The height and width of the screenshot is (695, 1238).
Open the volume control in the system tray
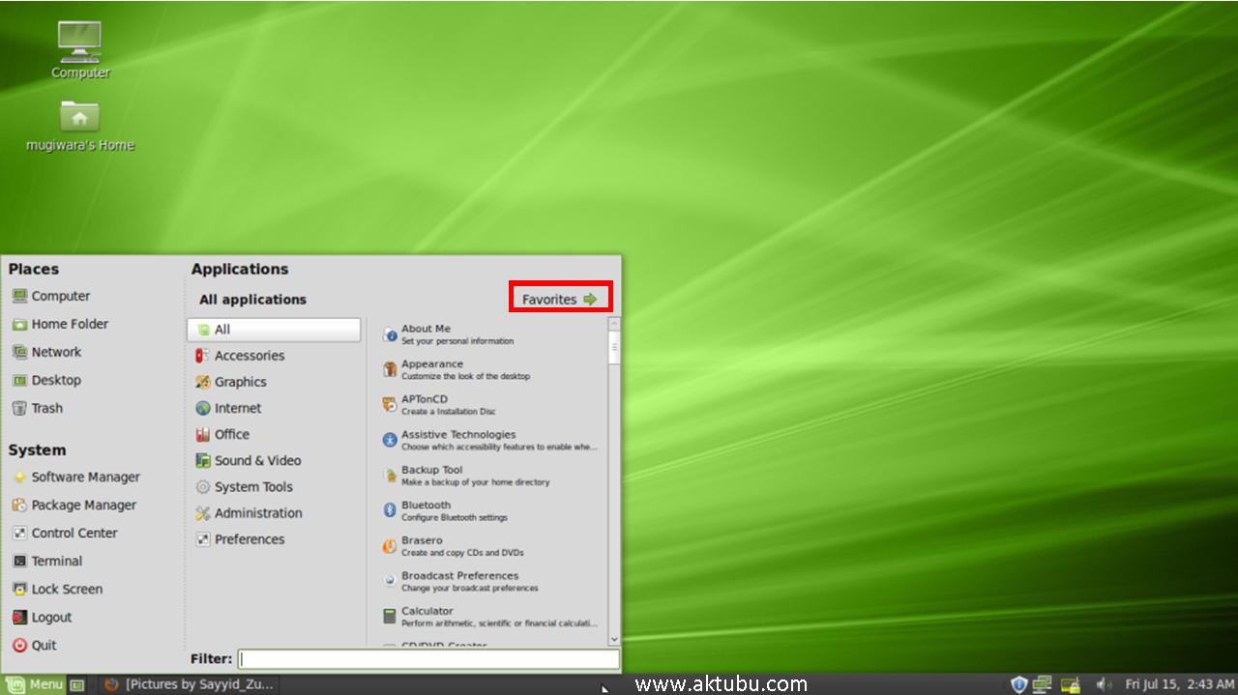1103,683
